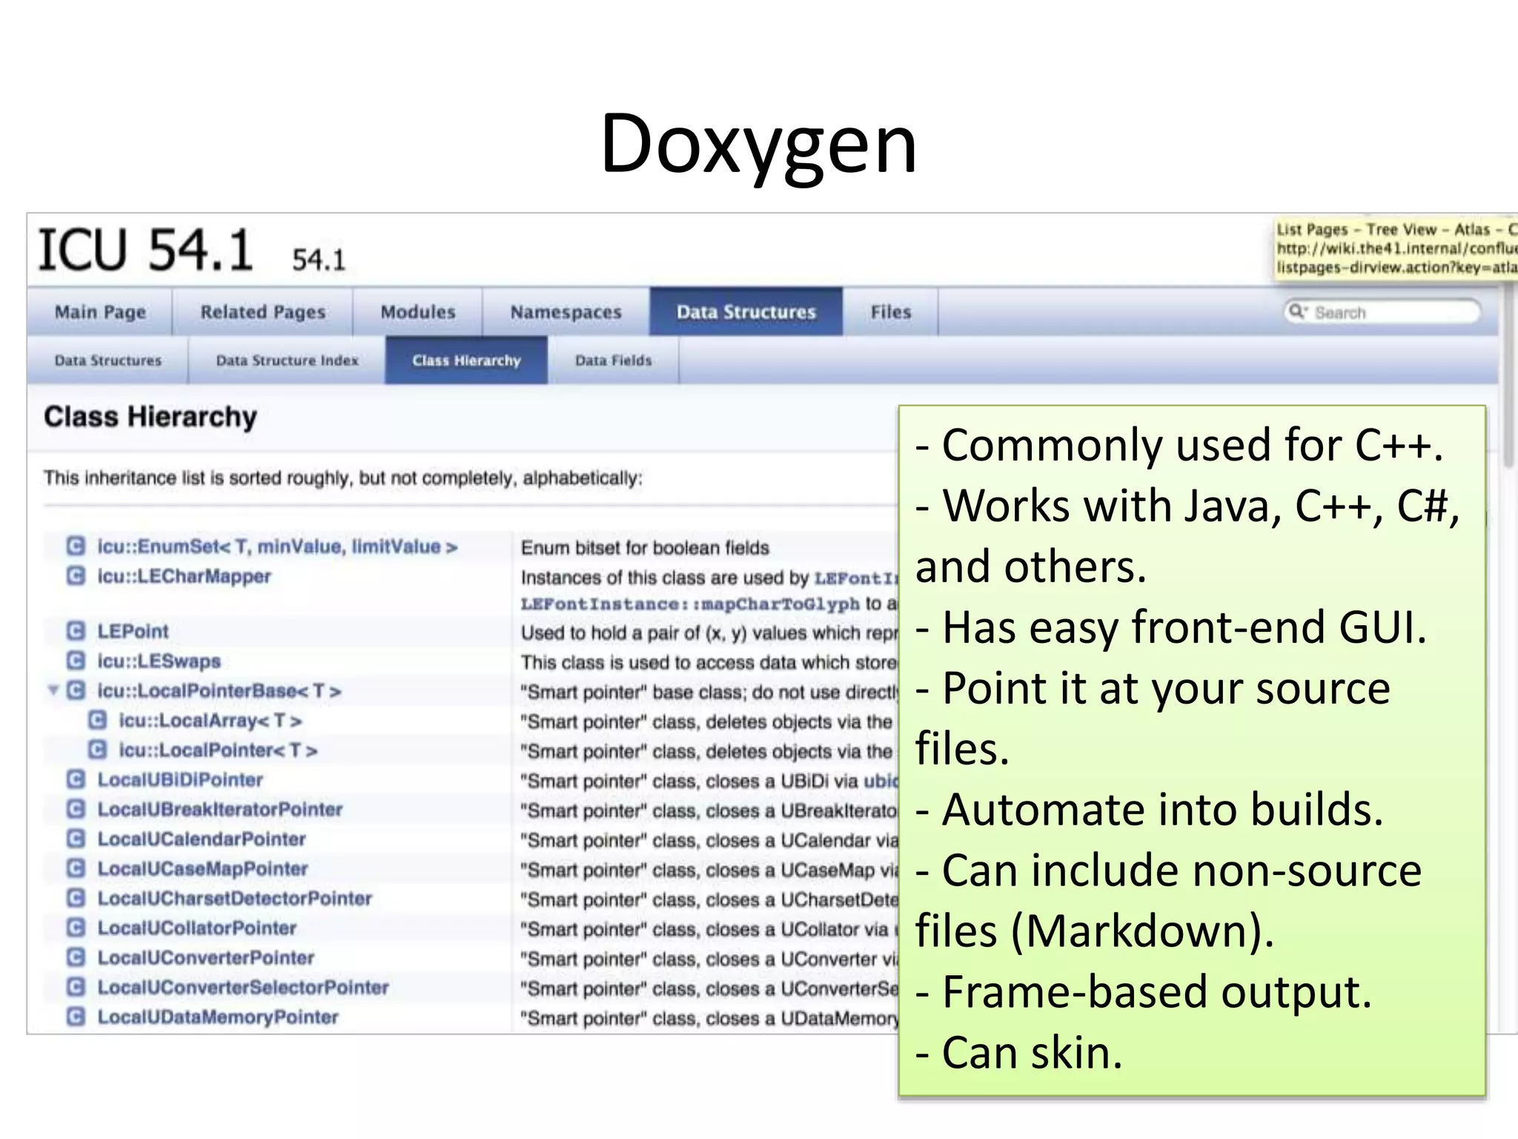Select the Class Hierarchy sub-tab

click(467, 360)
